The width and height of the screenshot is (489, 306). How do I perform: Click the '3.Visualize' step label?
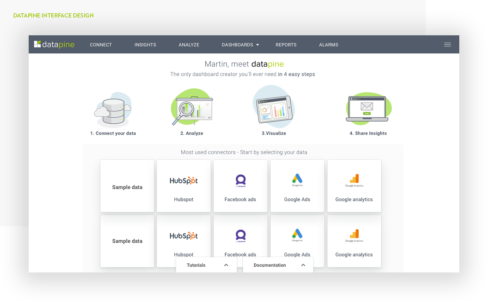[x=274, y=133]
